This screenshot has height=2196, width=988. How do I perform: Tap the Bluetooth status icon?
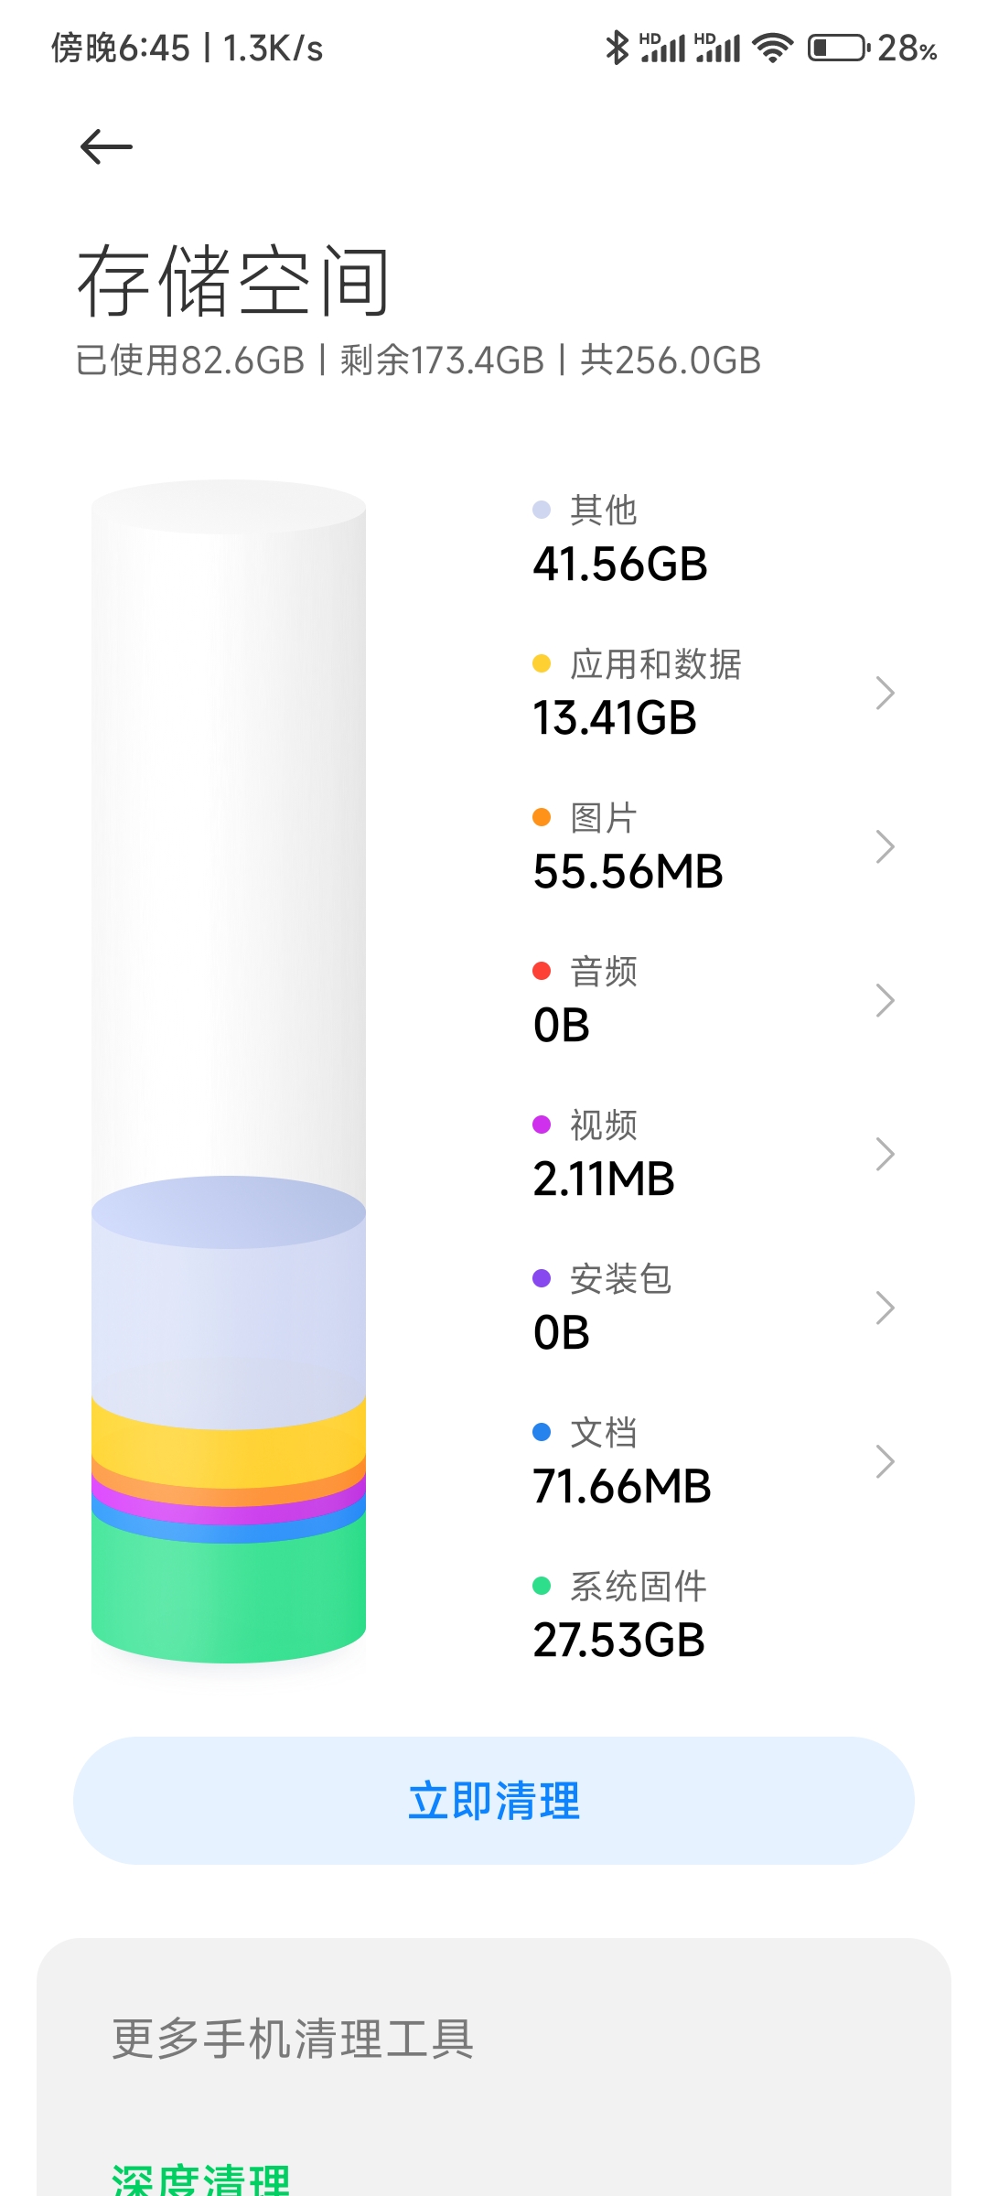tap(617, 48)
